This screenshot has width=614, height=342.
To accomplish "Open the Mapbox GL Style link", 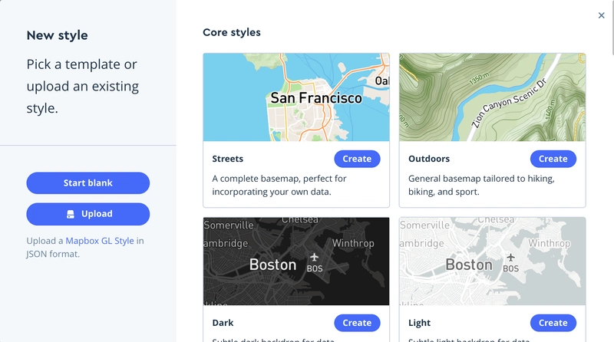I will click(100, 241).
